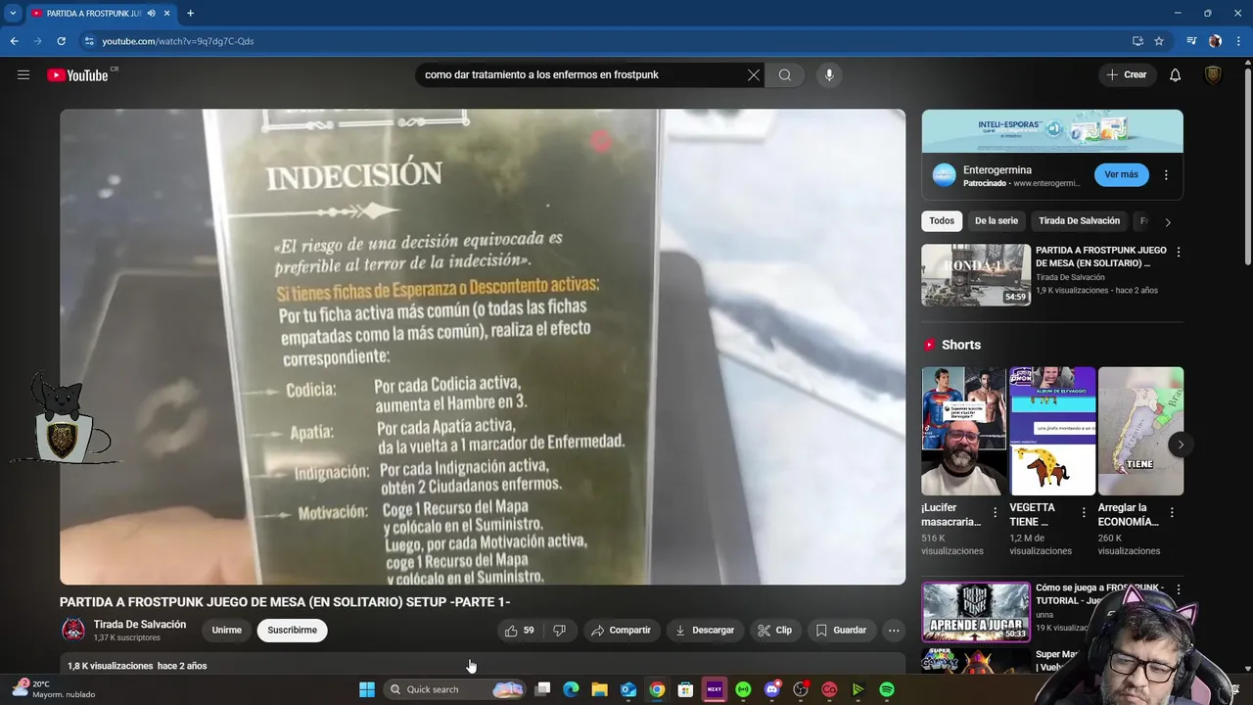Open Task View from the taskbar
This screenshot has width=1253, height=705.
[543, 689]
